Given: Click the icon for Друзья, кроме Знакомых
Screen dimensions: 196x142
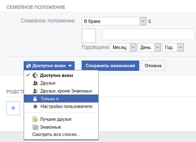Looking at the screenshot, I should click(35, 91).
